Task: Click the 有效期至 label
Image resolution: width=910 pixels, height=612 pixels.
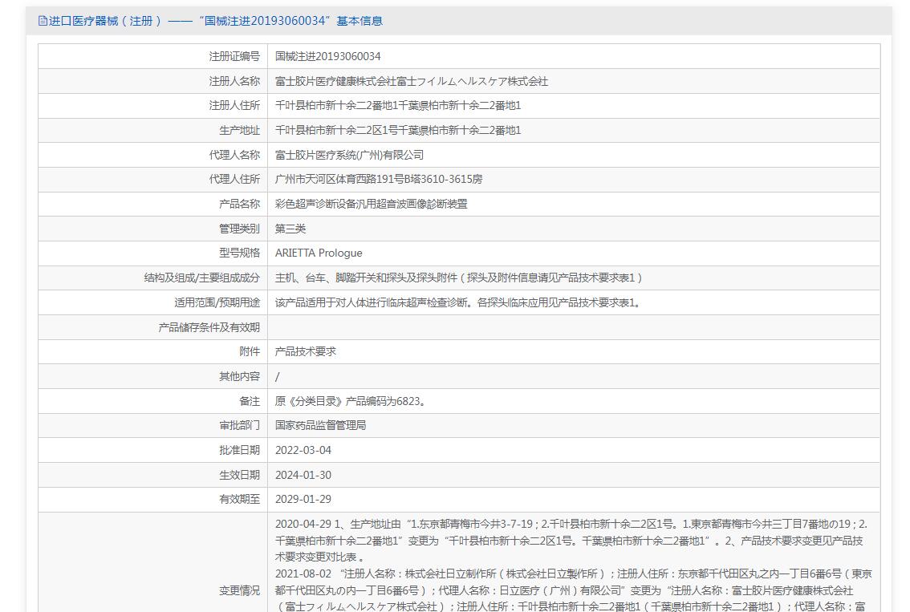Action: tap(240, 499)
